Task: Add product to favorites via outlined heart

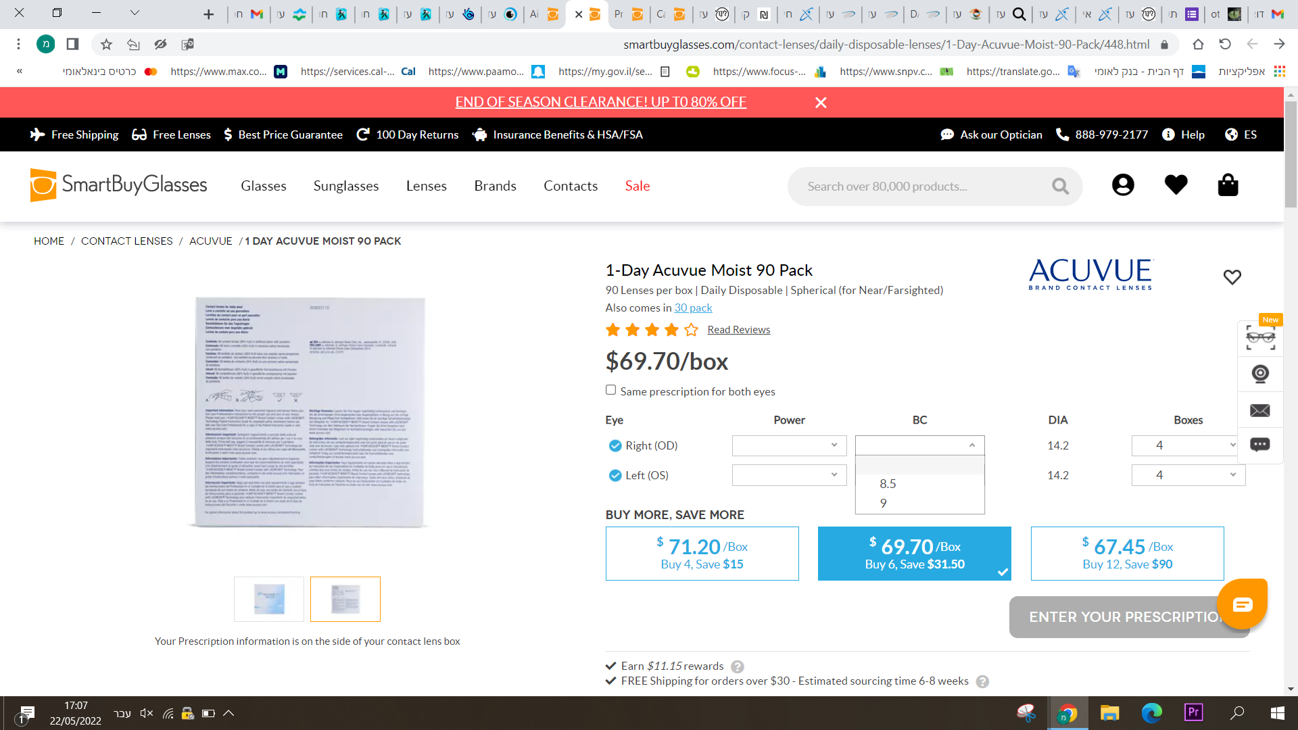Action: [x=1232, y=277]
